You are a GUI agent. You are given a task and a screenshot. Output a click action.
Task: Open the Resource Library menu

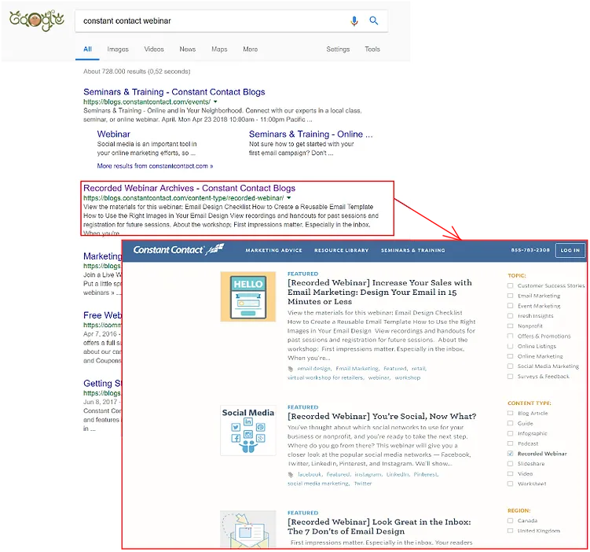point(341,250)
